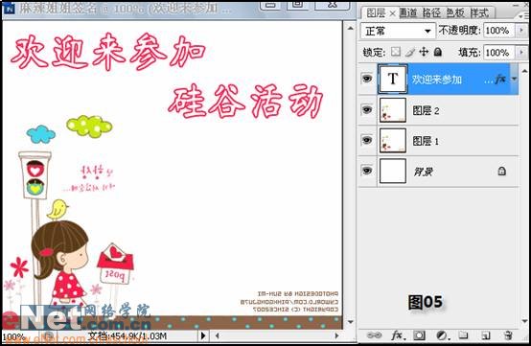Open the 不透明度 slider arrow
The image size is (531, 346).
click(521, 31)
